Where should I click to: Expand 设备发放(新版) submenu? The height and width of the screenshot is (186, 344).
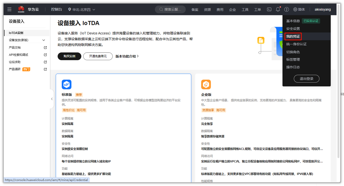44,40
